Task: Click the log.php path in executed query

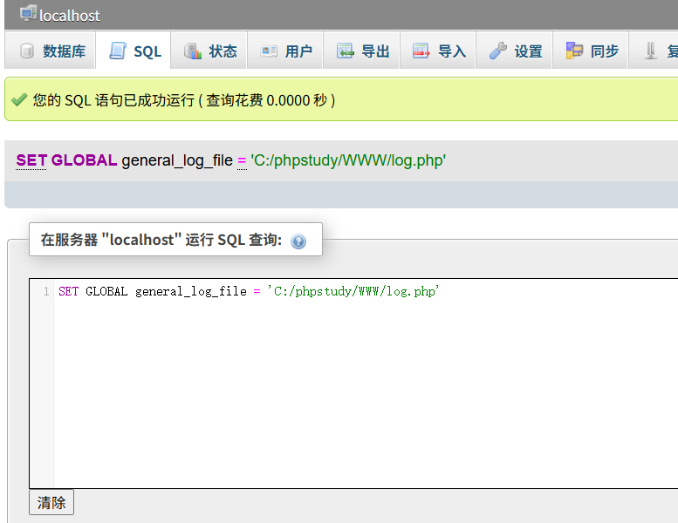Action: [x=348, y=160]
